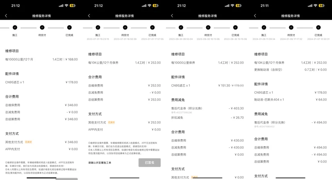The height and width of the screenshot is (180, 332).
Task: Tap the ¥64.00 brake fluid price
Action: click(x=321, y=100)
